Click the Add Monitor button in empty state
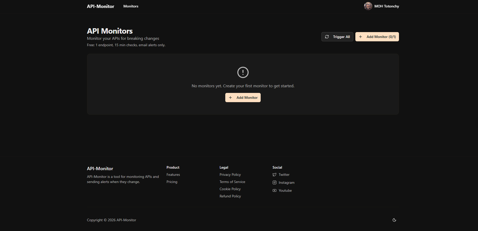 click(x=243, y=98)
